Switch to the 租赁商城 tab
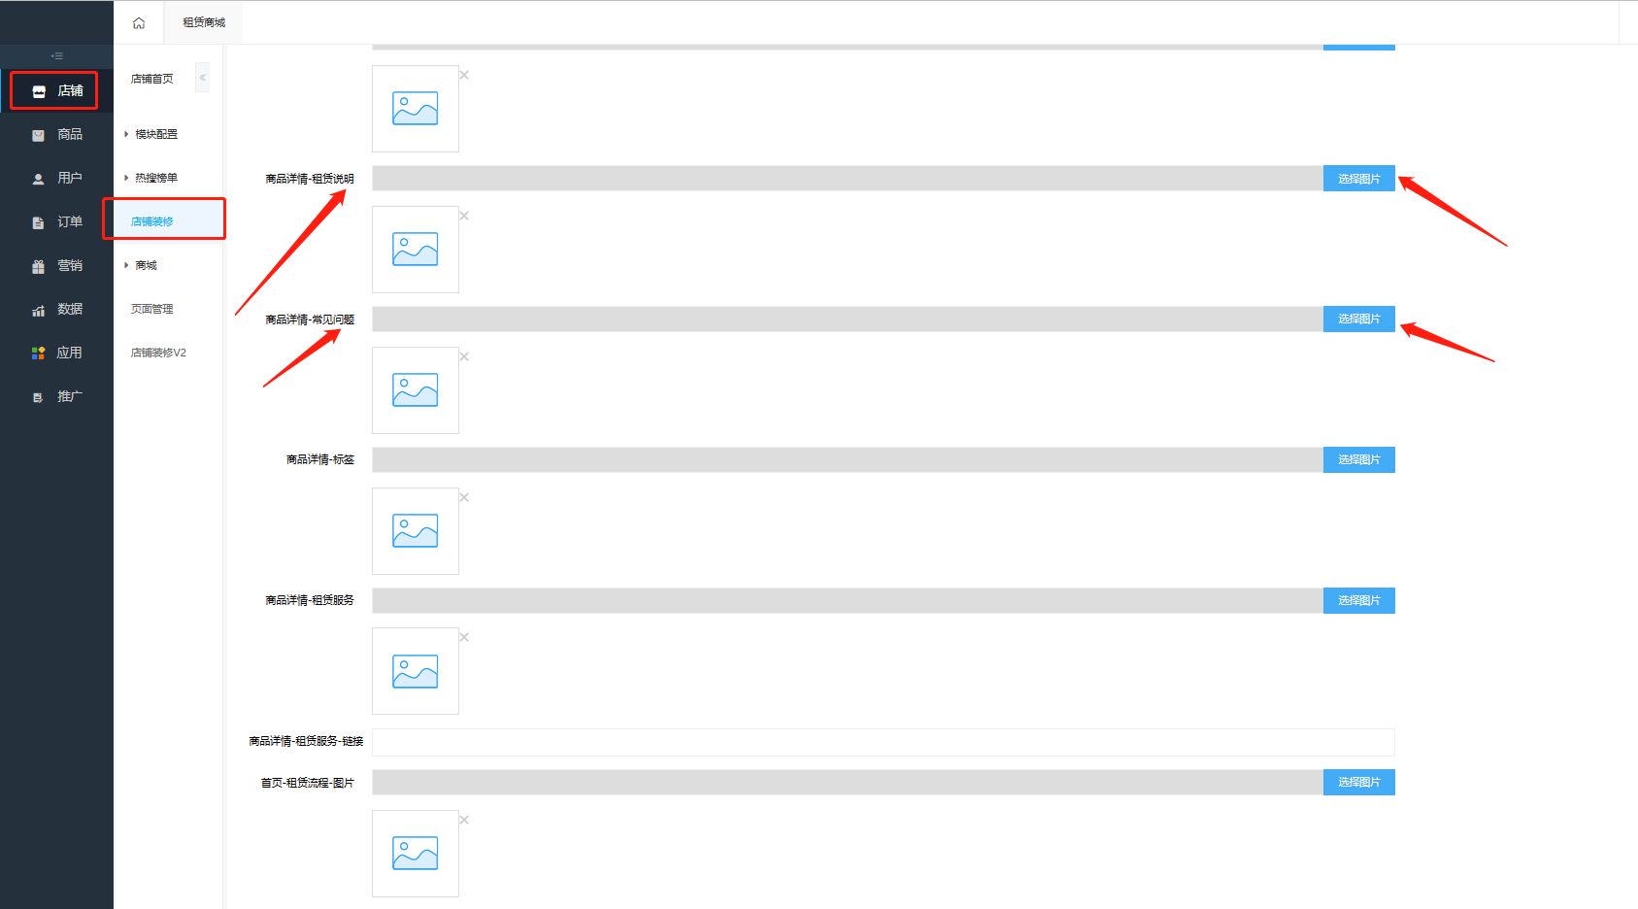This screenshot has height=909, width=1638. tap(204, 23)
